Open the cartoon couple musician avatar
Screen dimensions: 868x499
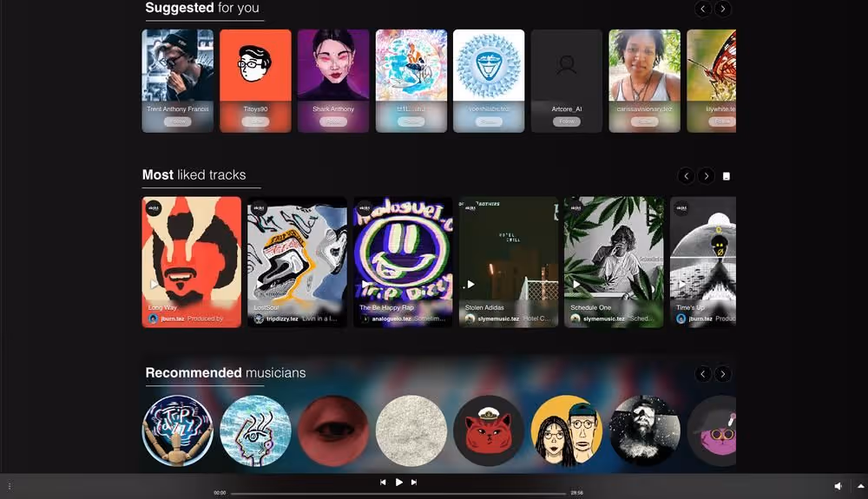click(x=566, y=430)
